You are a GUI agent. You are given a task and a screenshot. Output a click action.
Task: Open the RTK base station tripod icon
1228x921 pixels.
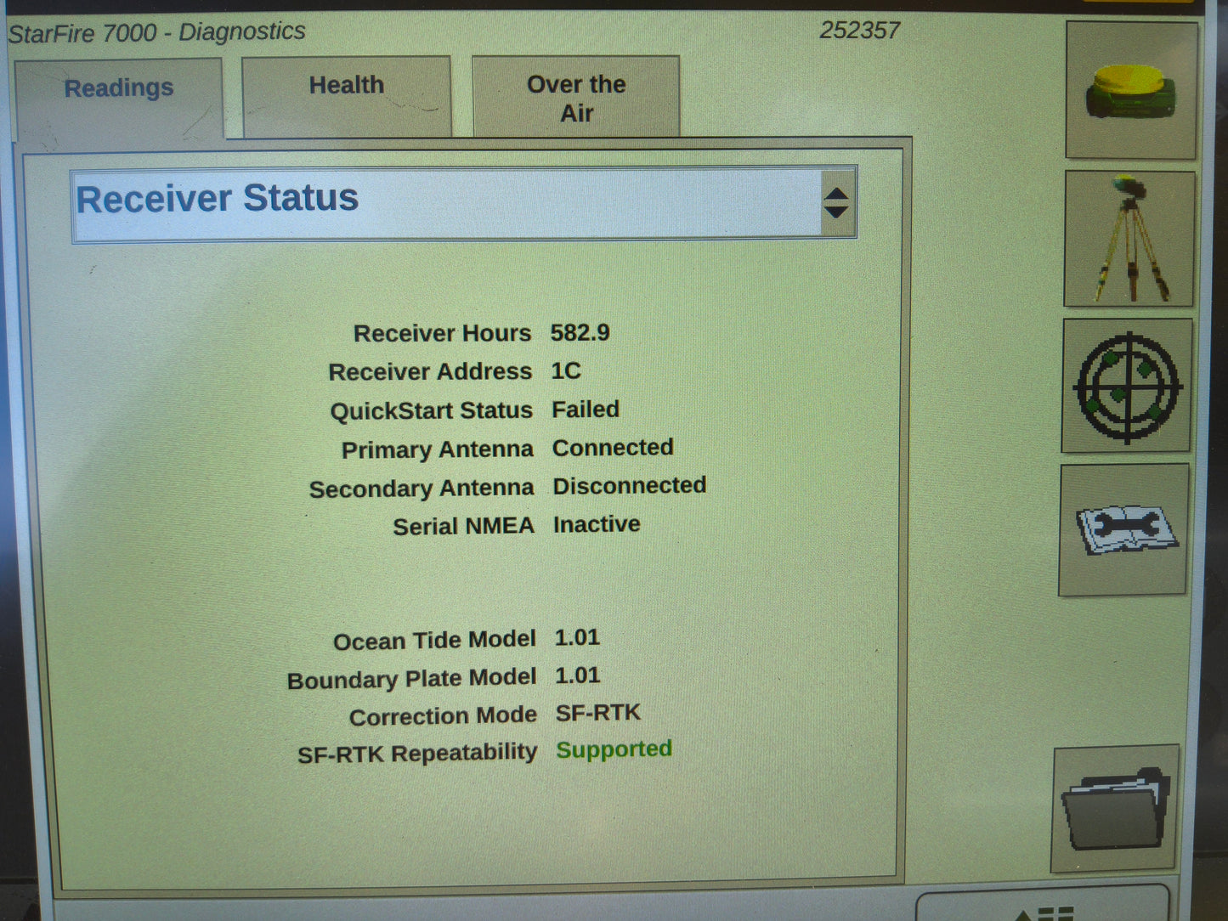coord(1129,239)
